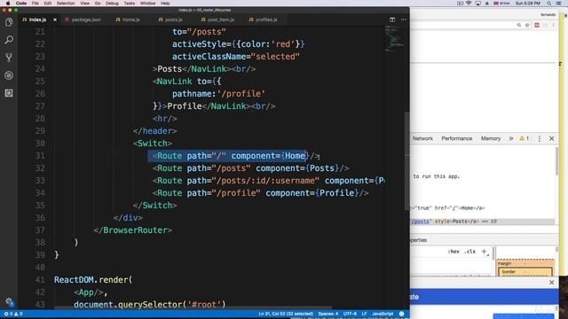Click the LF end-of-line status entry
568x319 pixels.
(364, 314)
